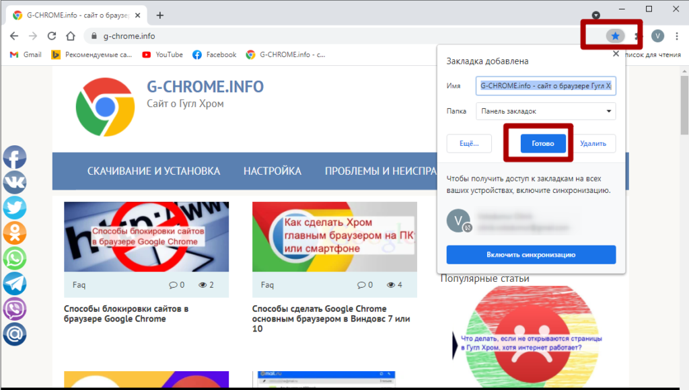Open the site blocking article thumbnail
The width and height of the screenshot is (689, 390).
point(146,237)
